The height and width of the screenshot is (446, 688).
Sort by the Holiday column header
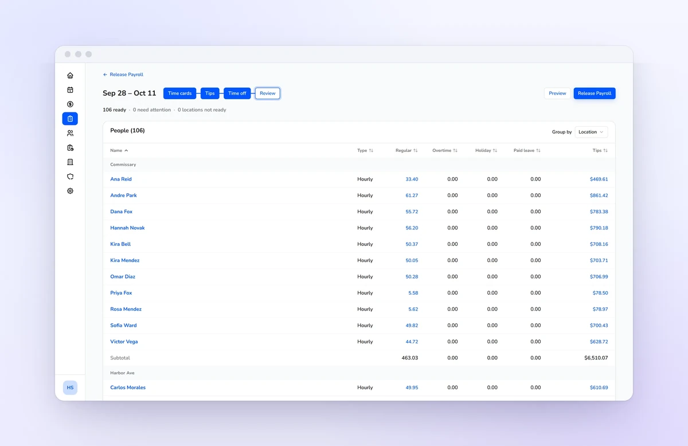(x=486, y=151)
